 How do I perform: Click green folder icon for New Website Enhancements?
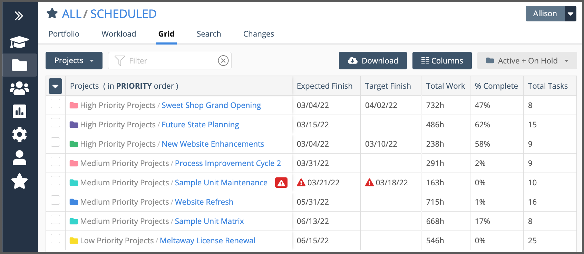tap(74, 144)
